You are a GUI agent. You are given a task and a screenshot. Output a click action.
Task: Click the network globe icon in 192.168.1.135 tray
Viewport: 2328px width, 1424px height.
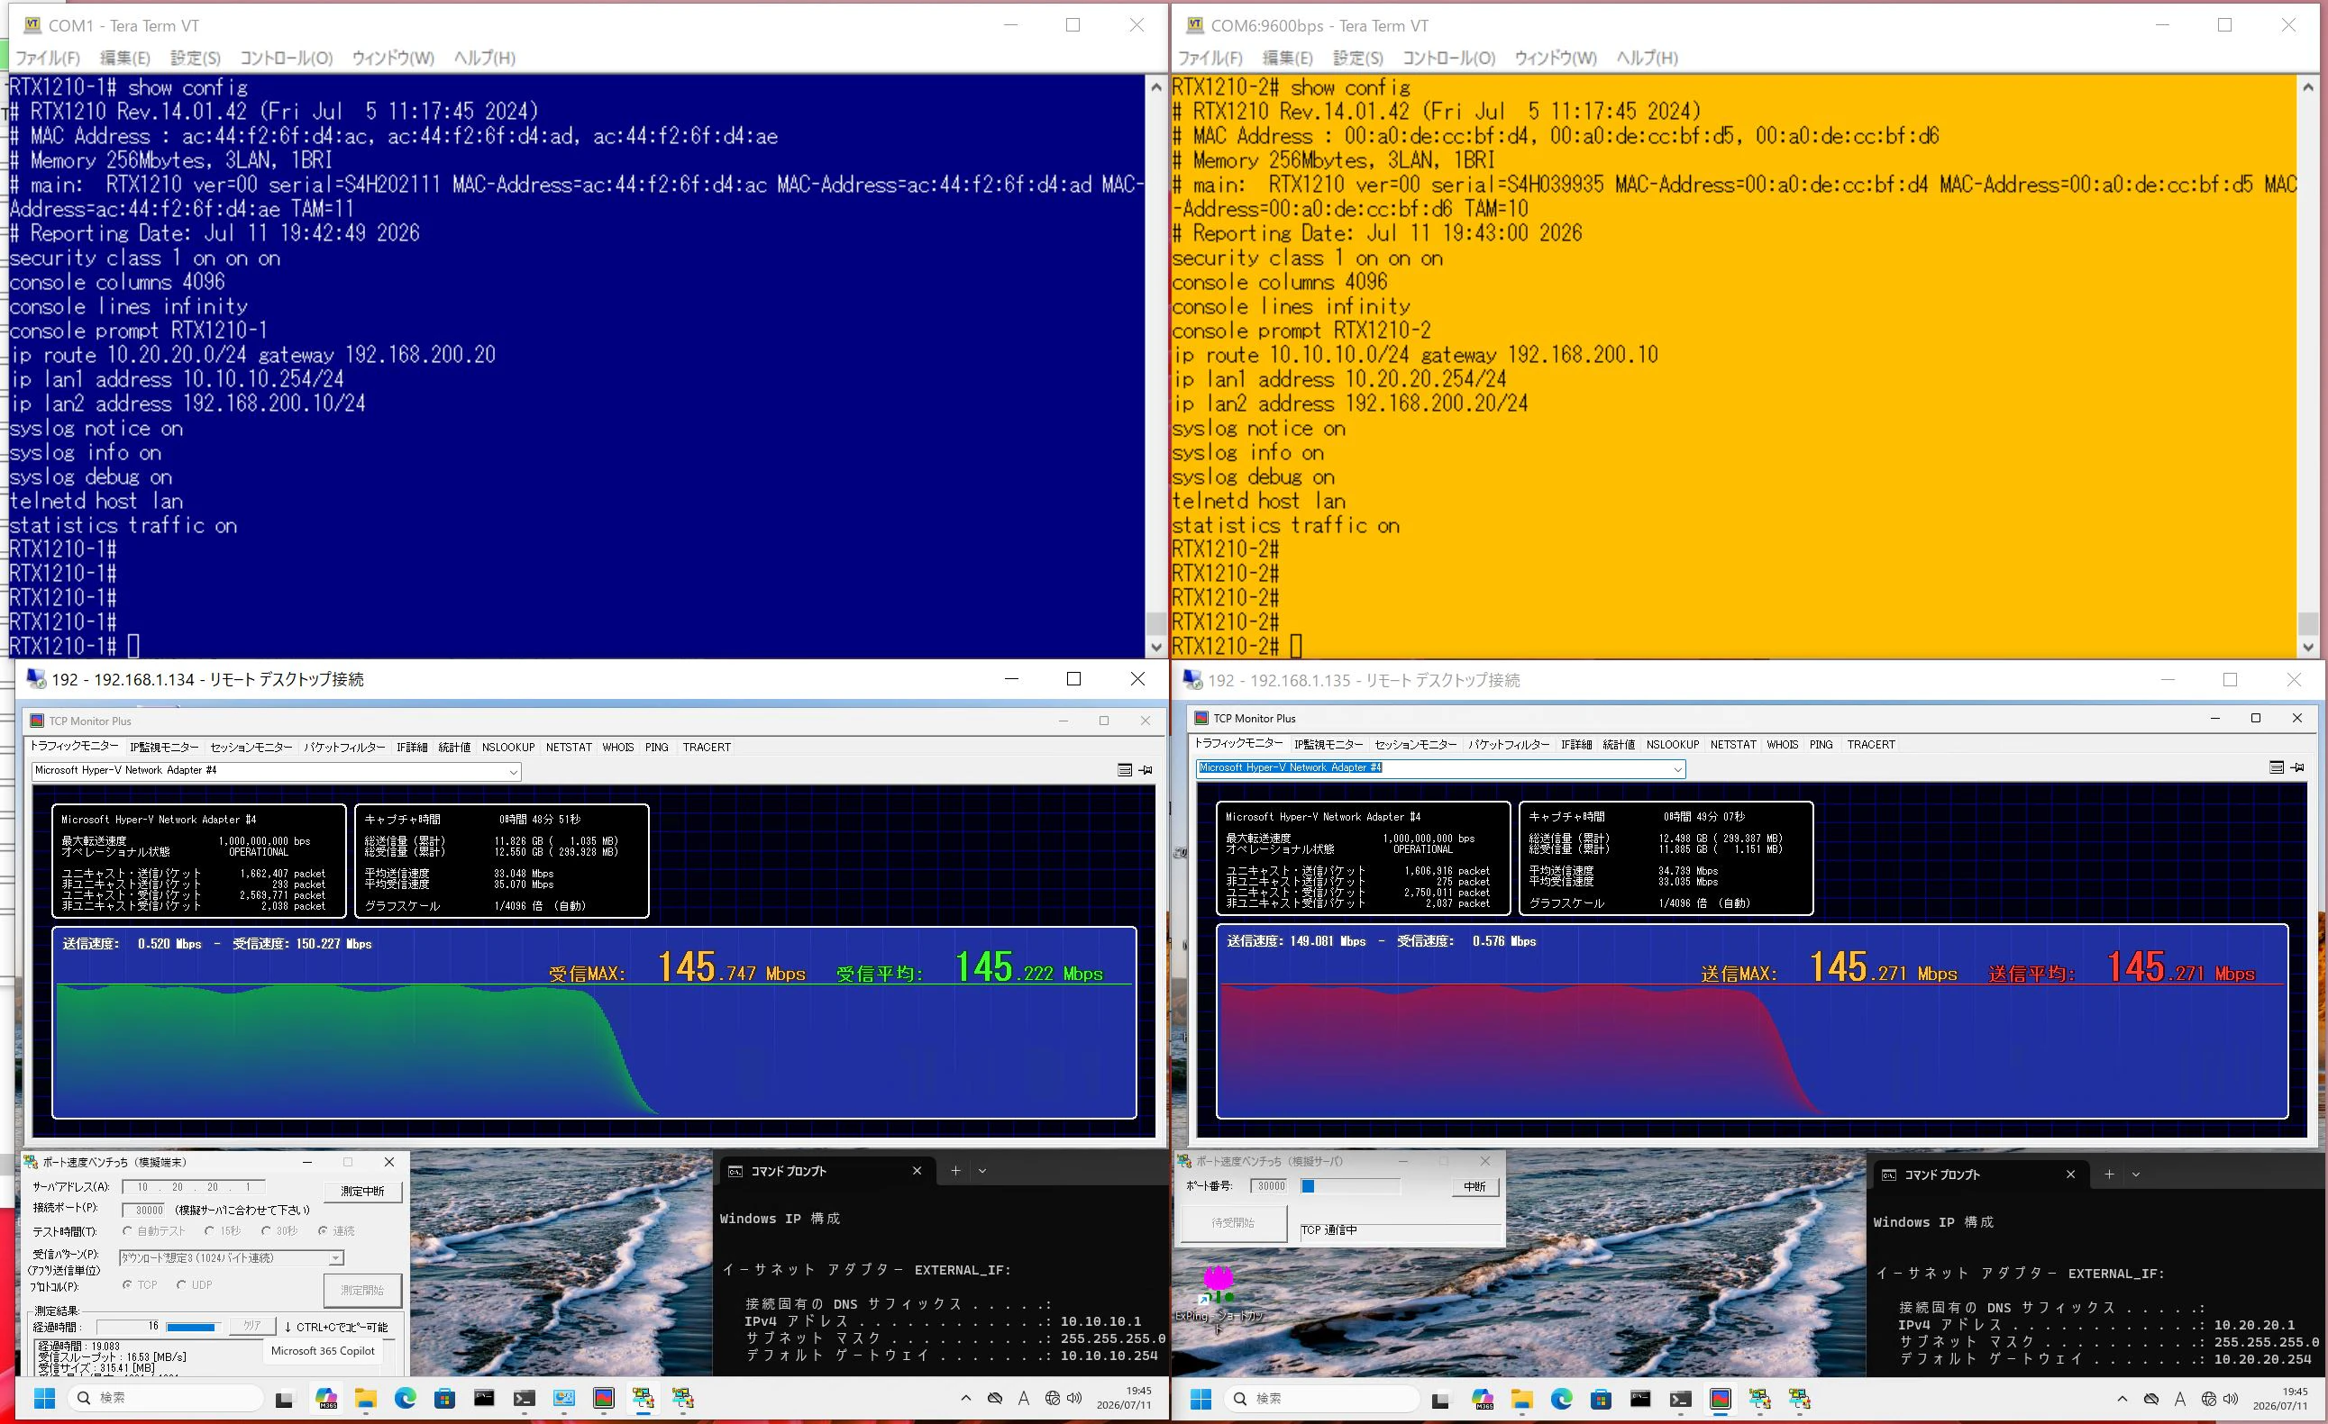click(2209, 1399)
